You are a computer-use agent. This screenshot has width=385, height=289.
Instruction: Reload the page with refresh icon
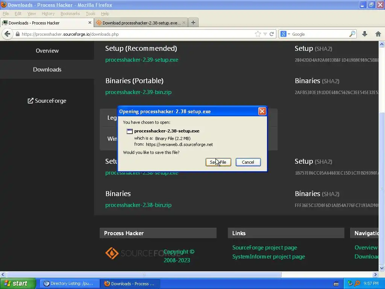point(271,34)
